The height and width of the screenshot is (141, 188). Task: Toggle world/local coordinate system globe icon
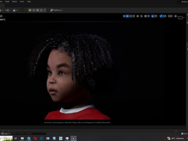[x=137, y=16]
